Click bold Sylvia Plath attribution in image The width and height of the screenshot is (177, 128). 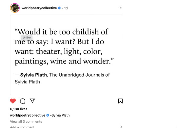(x=33, y=75)
